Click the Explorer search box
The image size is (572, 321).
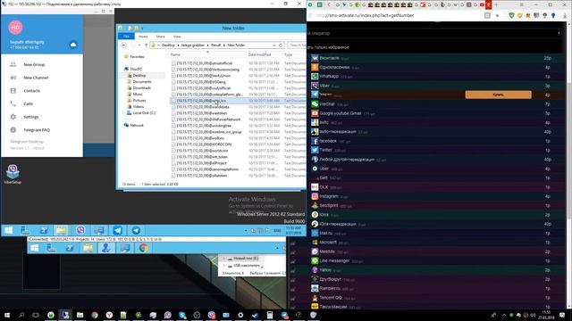(297, 45)
